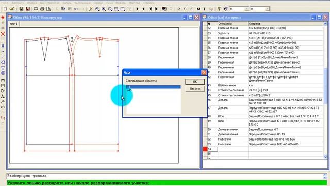
Task: Select algorithm row 48 Шов
Action: click(265, 116)
